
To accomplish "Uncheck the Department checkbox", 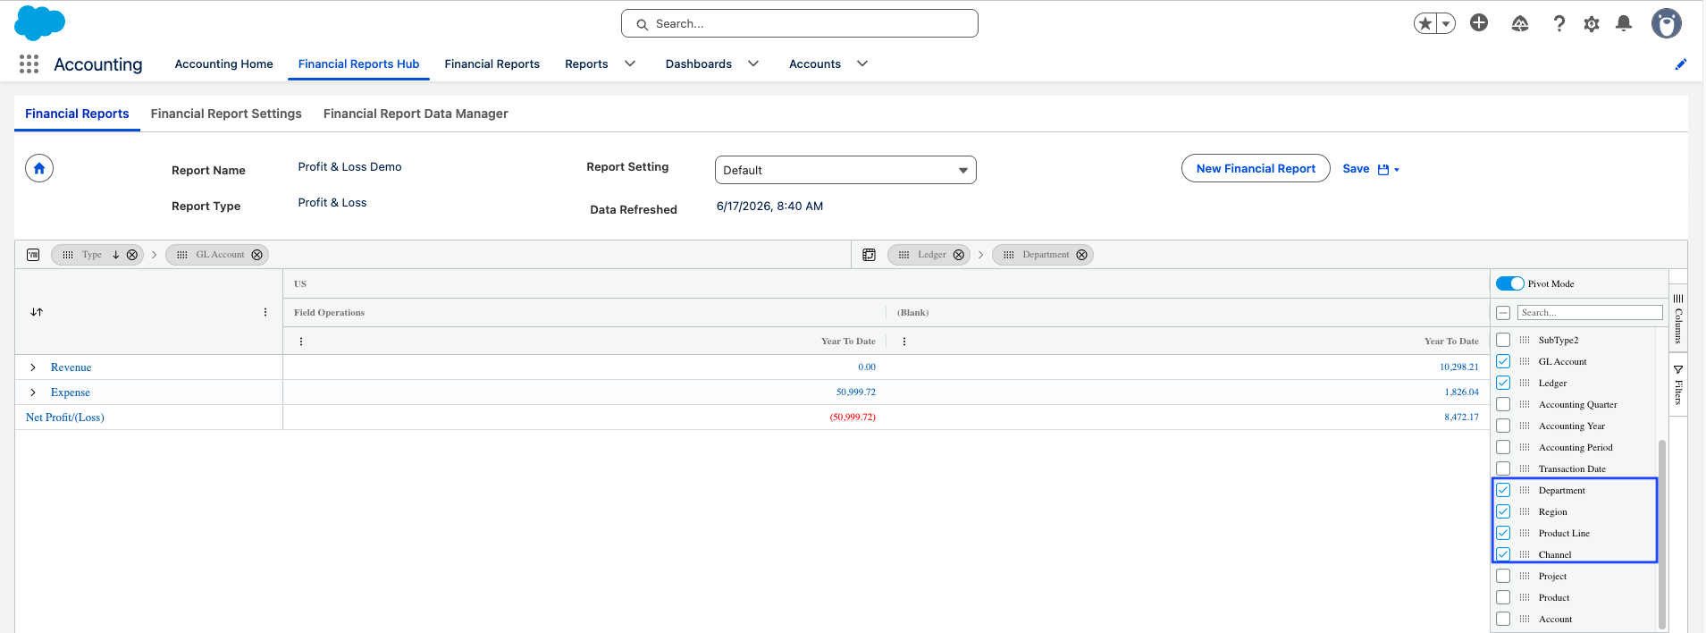I will (1503, 490).
